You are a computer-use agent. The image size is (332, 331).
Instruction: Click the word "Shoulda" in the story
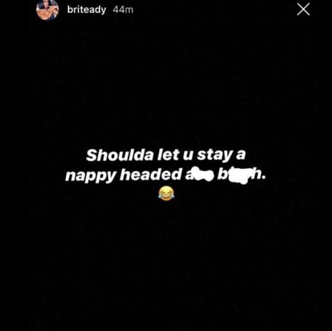pos(119,155)
